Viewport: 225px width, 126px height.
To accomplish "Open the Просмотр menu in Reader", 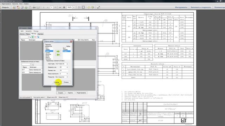I will pos(15,4).
